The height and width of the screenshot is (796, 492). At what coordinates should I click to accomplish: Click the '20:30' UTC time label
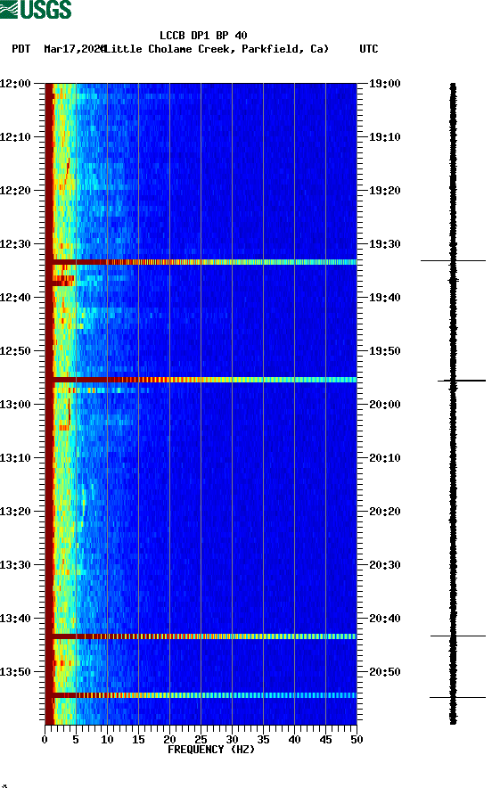pos(384,565)
